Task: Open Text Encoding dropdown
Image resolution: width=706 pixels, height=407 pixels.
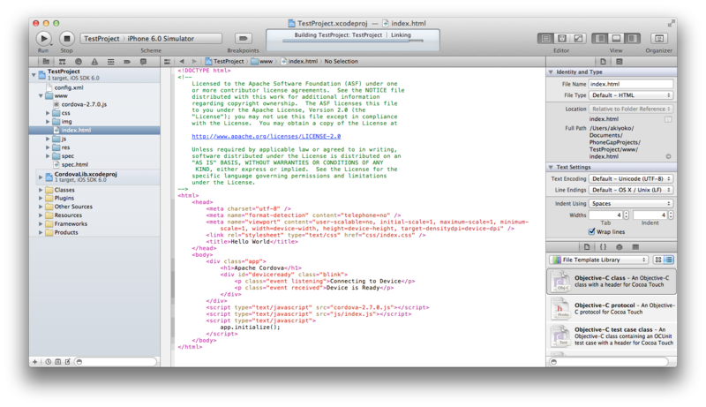Action: (x=631, y=178)
